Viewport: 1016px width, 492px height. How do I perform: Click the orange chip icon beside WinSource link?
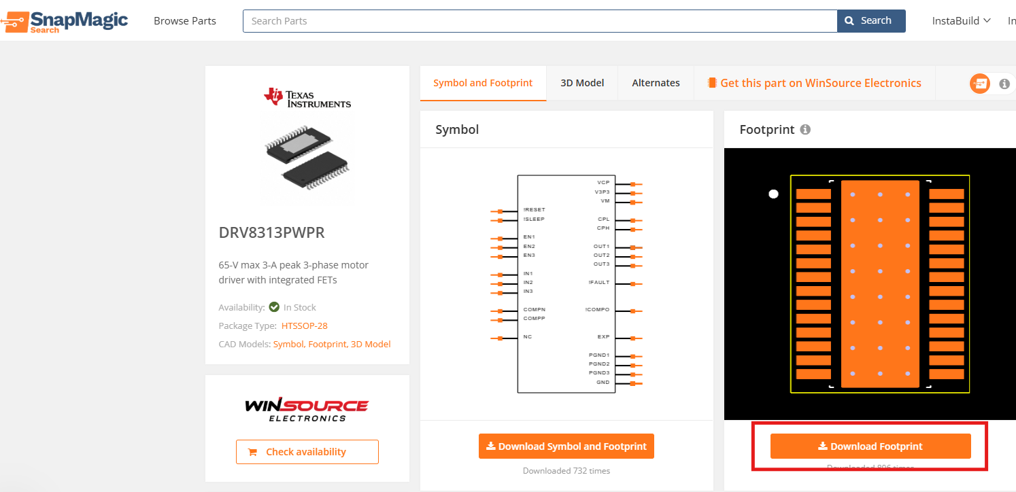712,83
